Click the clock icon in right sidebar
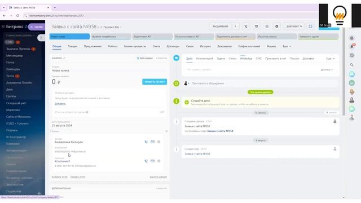Screen dimensions: 361x203 point(352,55)
